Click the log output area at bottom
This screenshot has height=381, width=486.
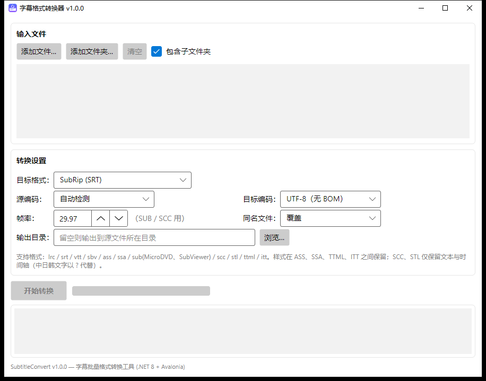click(x=243, y=331)
